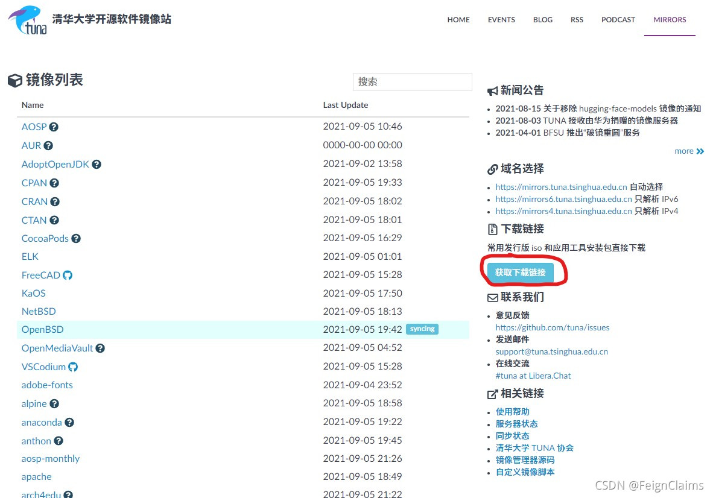This screenshot has height=498, width=713.
Task: Open the CPAN mirror link
Action: coord(34,183)
